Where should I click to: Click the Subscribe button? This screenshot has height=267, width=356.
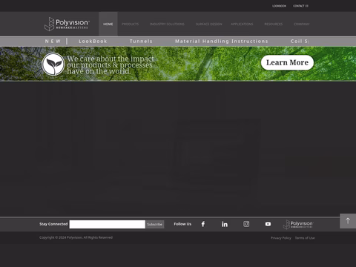(155, 224)
